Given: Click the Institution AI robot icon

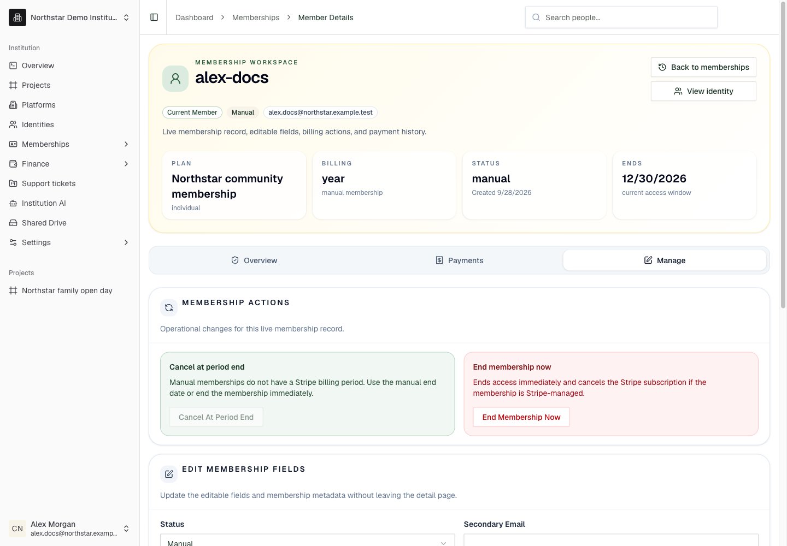Looking at the screenshot, I should coord(13,203).
